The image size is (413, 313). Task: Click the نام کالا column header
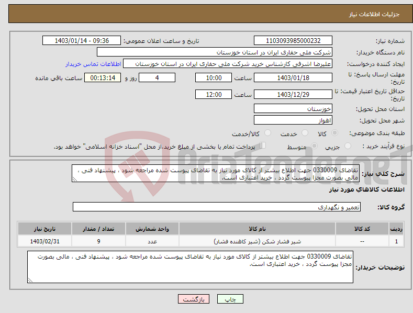pyautogui.click(x=257, y=229)
